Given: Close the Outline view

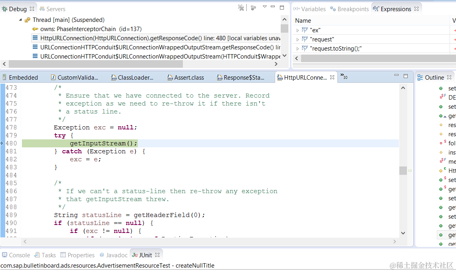Looking at the screenshot, I should pos(449,77).
